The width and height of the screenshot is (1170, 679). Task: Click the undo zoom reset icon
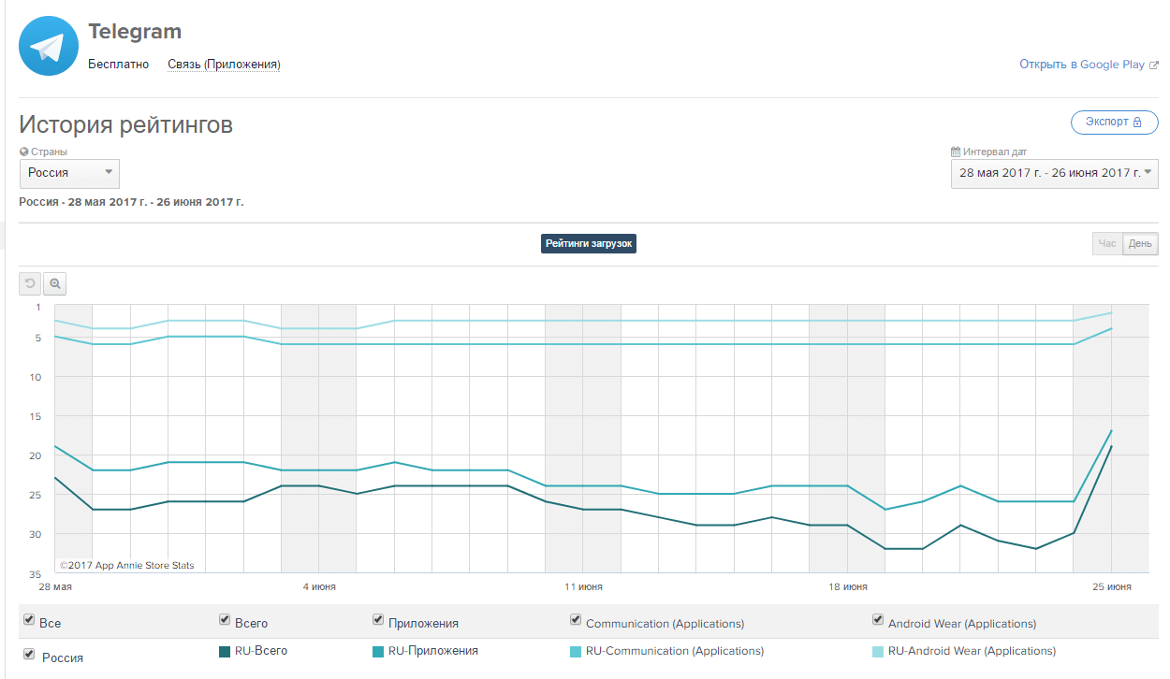(x=30, y=283)
